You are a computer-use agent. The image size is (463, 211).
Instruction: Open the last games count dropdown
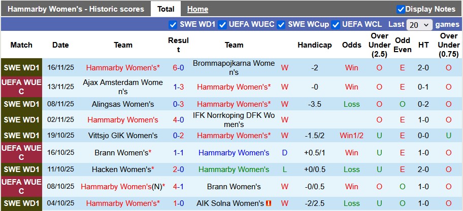[x=419, y=24]
